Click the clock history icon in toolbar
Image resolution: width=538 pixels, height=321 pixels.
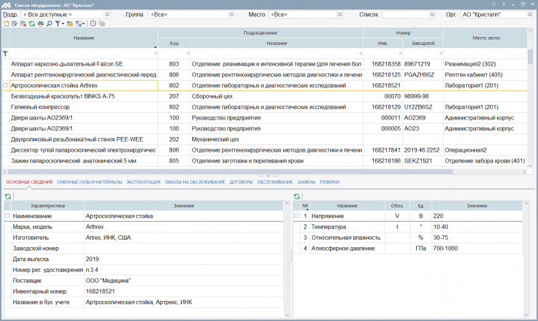click(x=93, y=24)
